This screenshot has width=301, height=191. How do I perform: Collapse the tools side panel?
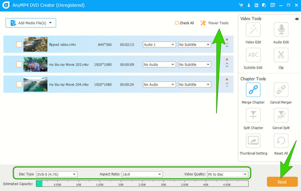296,19
